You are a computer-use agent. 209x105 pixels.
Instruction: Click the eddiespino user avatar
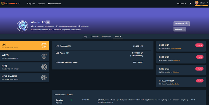[x=196, y=3]
